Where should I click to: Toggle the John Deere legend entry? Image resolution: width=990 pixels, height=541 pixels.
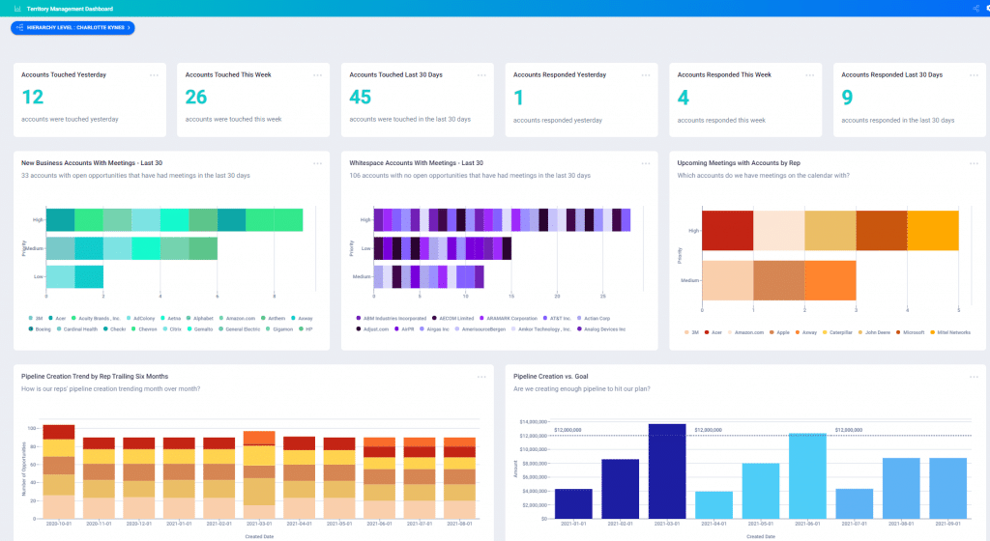coord(874,332)
